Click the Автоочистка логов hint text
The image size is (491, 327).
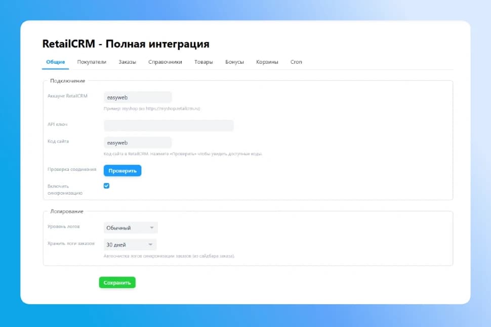tap(169, 256)
